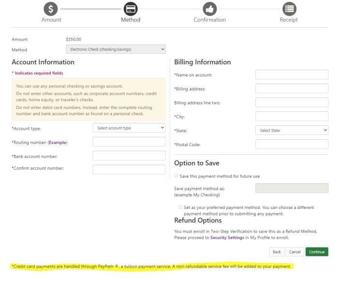Click the Back button

277,252
